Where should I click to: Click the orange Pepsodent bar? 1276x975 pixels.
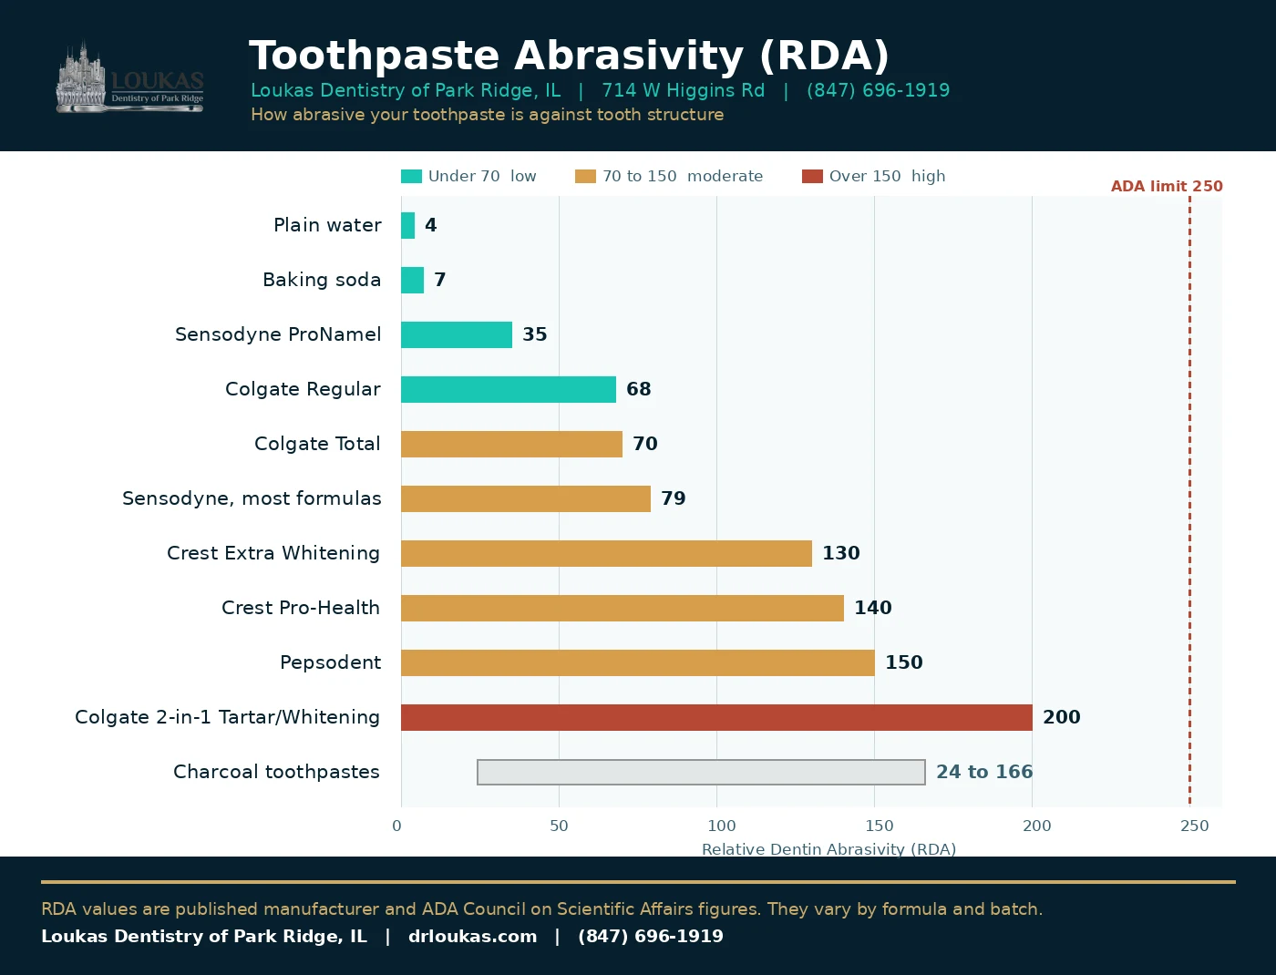click(638, 662)
